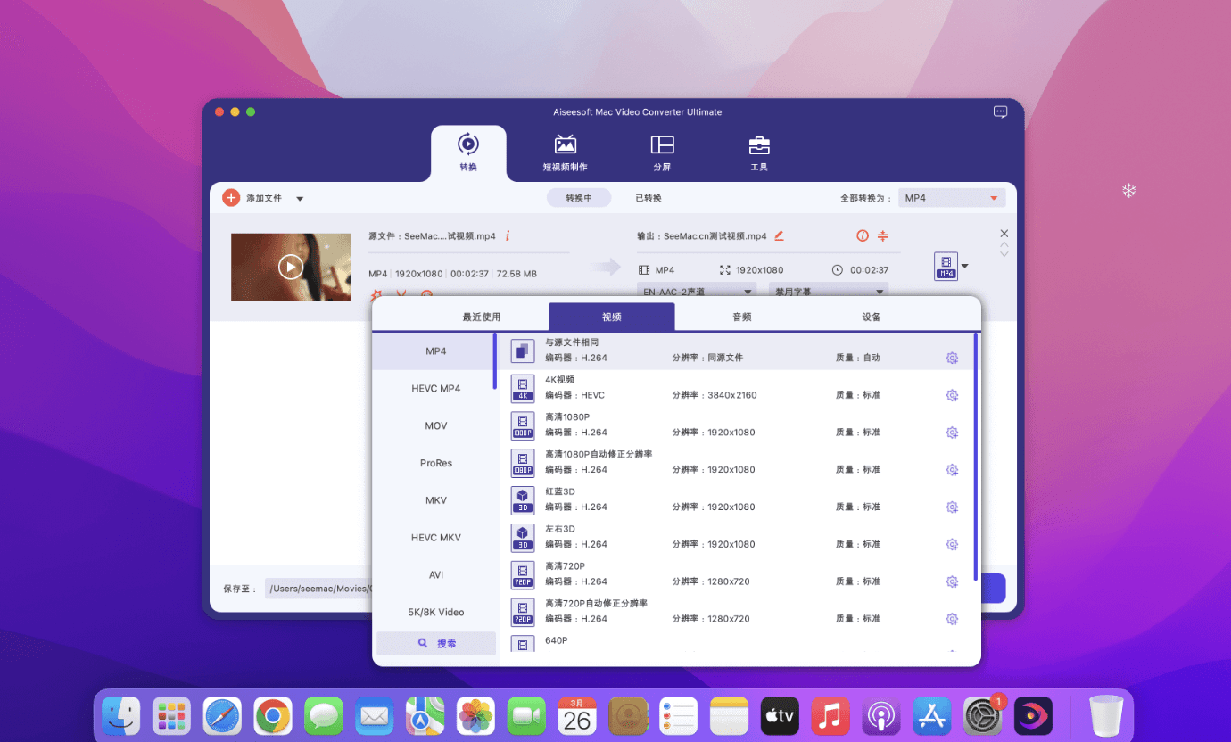This screenshot has height=742, width=1231.
Task: Open the MP4 output format dropdown arrow
Action: [964, 266]
